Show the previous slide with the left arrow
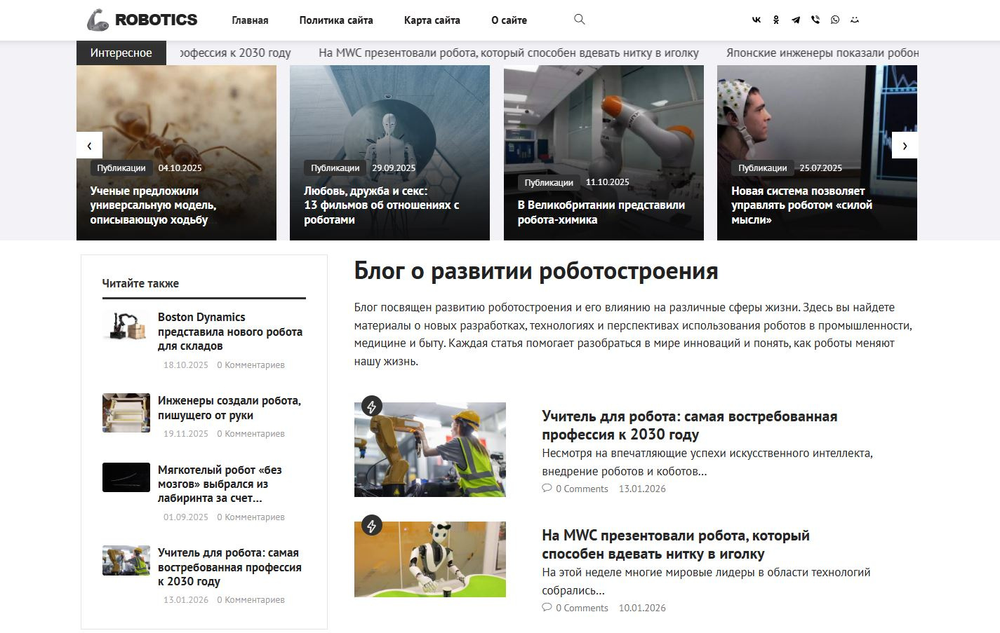 (89, 145)
